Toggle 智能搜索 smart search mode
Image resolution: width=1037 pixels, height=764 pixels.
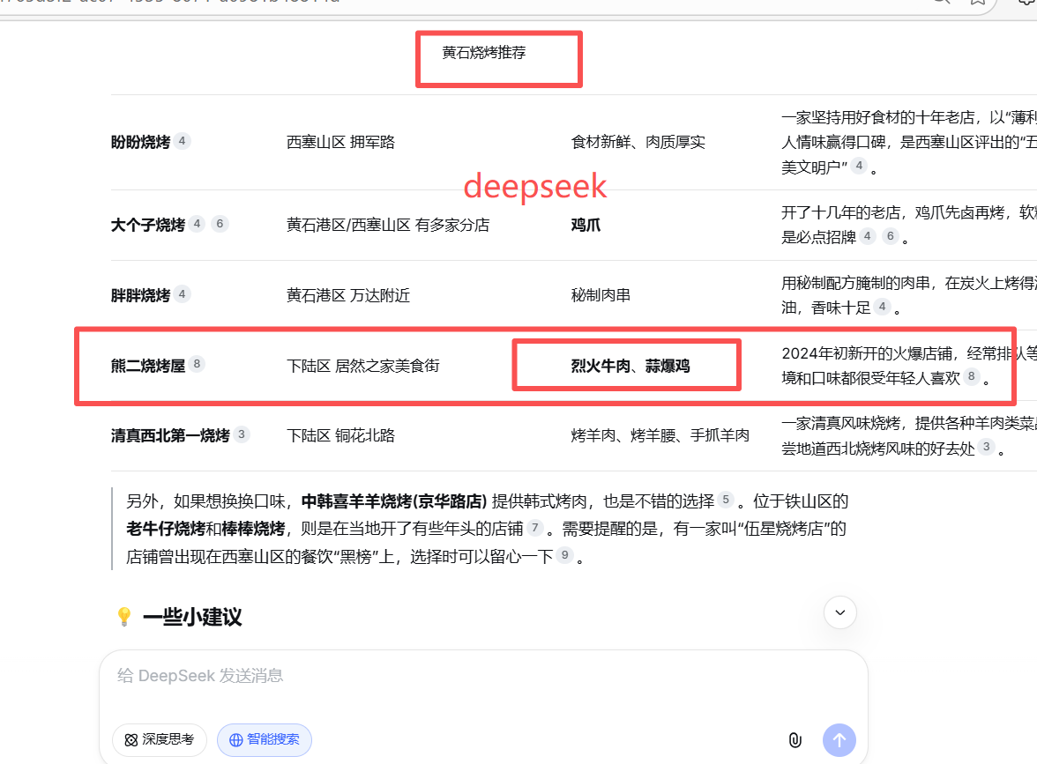[265, 739]
